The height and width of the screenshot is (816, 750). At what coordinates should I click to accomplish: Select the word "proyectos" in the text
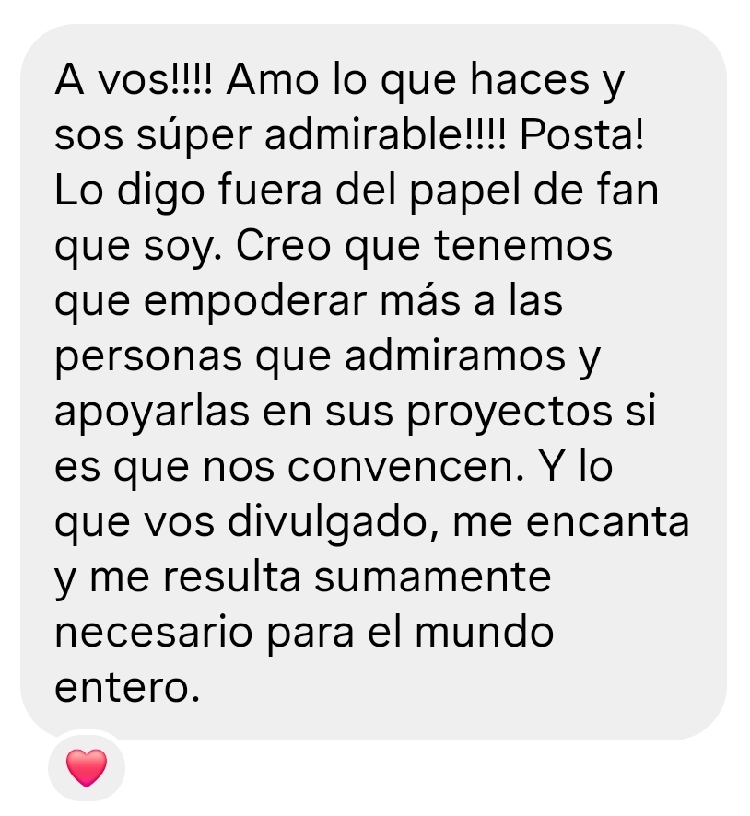[510, 413]
